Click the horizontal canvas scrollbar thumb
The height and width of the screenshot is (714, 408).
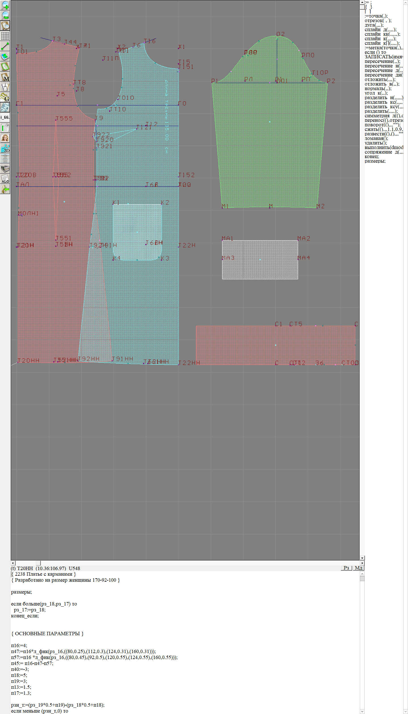39,563
